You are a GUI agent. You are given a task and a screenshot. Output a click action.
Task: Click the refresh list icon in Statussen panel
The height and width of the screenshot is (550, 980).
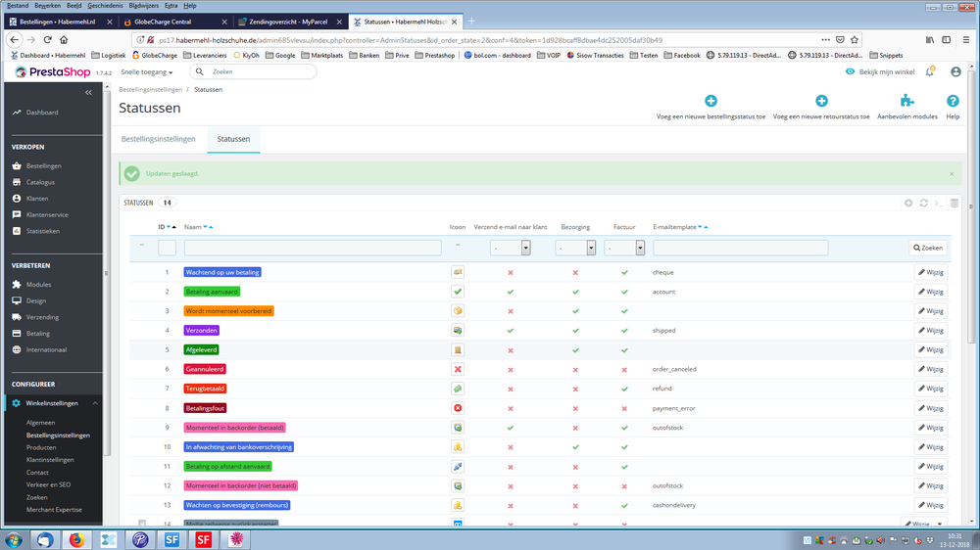923,203
